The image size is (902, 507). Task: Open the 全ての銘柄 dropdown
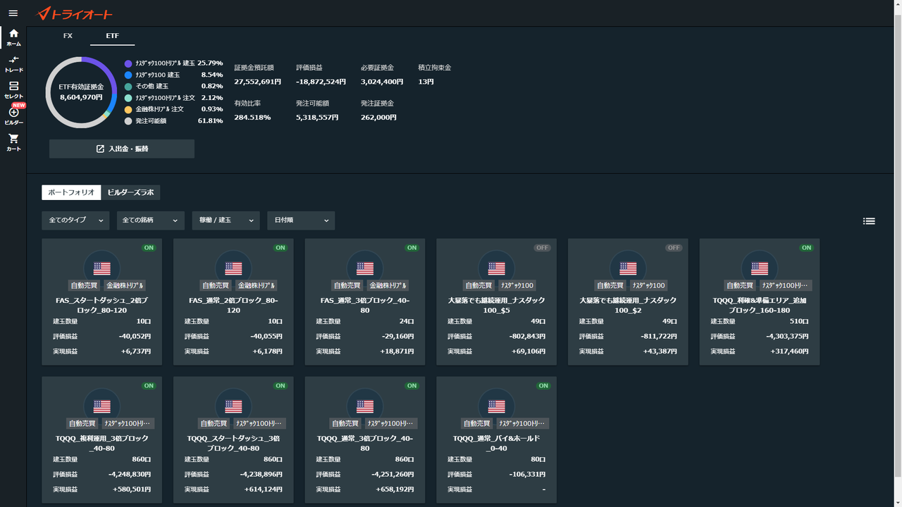[x=150, y=220]
